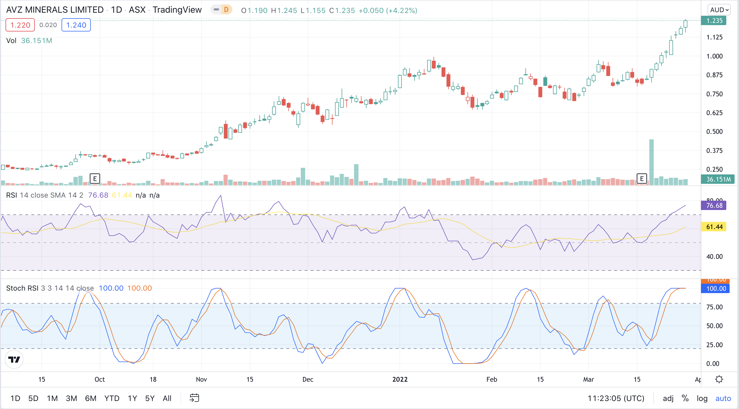Click the 36.151M volume axis label
This screenshot has height=409, width=739.
point(717,179)
